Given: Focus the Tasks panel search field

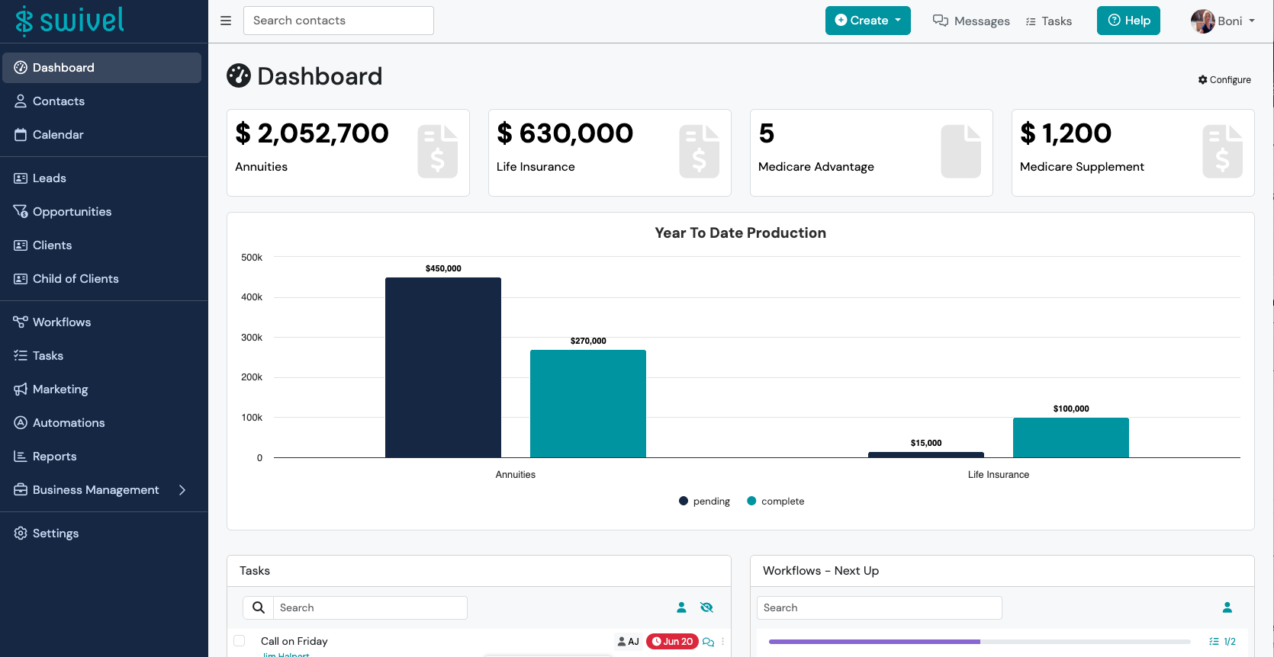Looking at the screenshot, I should (x=370, y=607).
